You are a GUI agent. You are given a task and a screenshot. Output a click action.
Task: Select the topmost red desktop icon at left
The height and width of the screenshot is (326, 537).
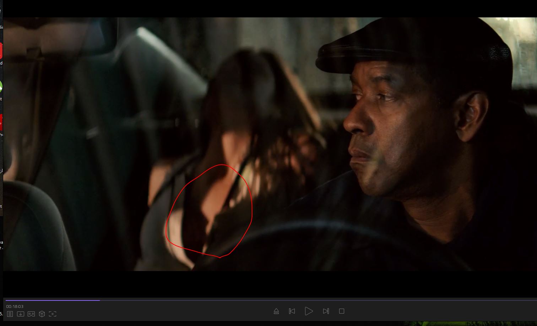1,50
